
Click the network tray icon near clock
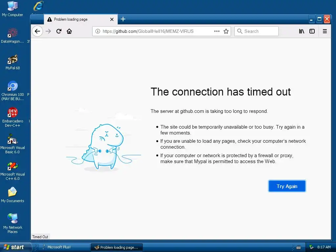pos(311,247)
